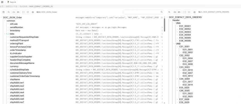
Task: Click open-folder icon in input panel toolbar
Action: 179,12
